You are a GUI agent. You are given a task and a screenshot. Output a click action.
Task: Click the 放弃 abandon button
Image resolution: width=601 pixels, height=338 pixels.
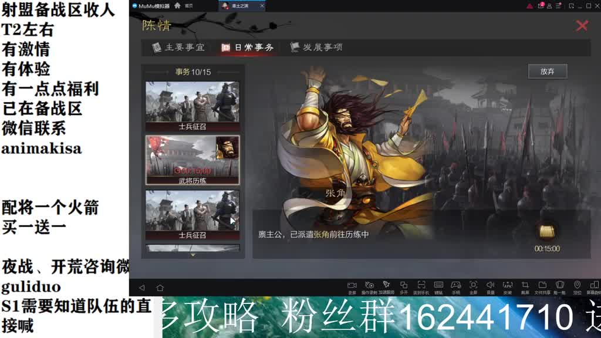pos(548,71)
